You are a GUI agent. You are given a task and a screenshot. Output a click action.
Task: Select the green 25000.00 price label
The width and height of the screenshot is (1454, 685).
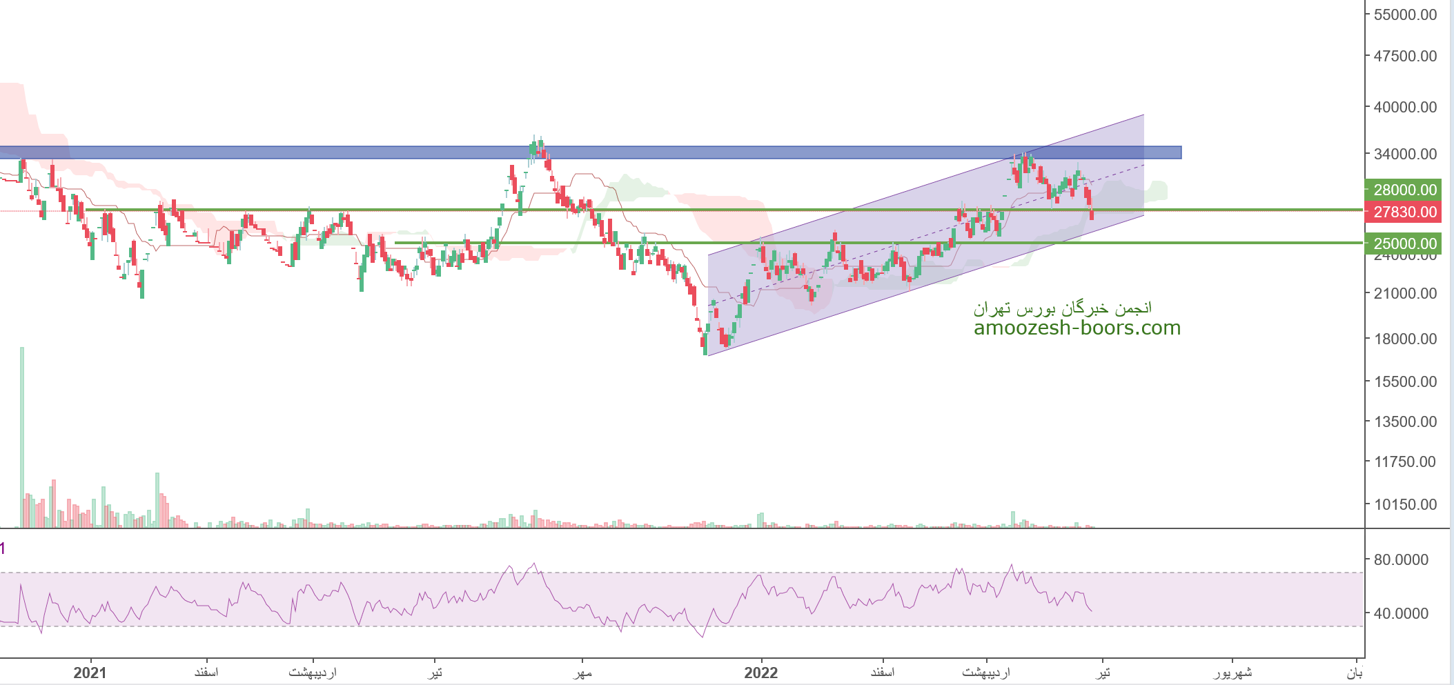(1404, 244)
